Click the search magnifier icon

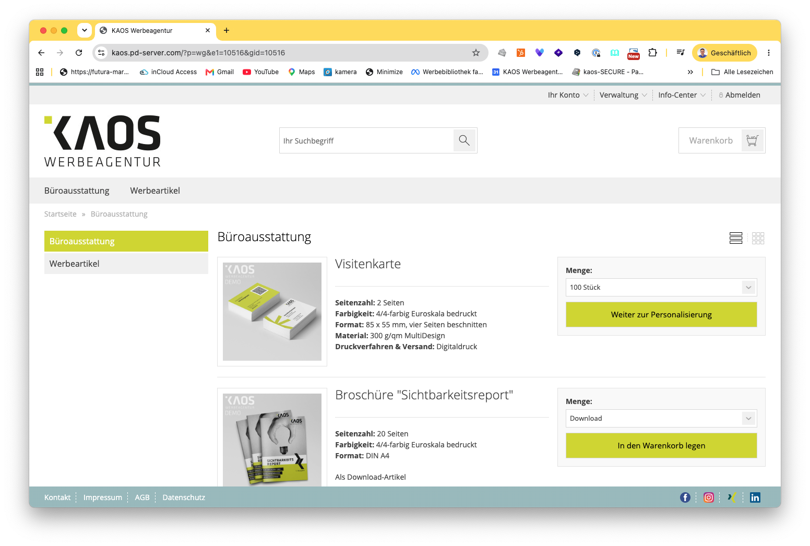(464, 140)
